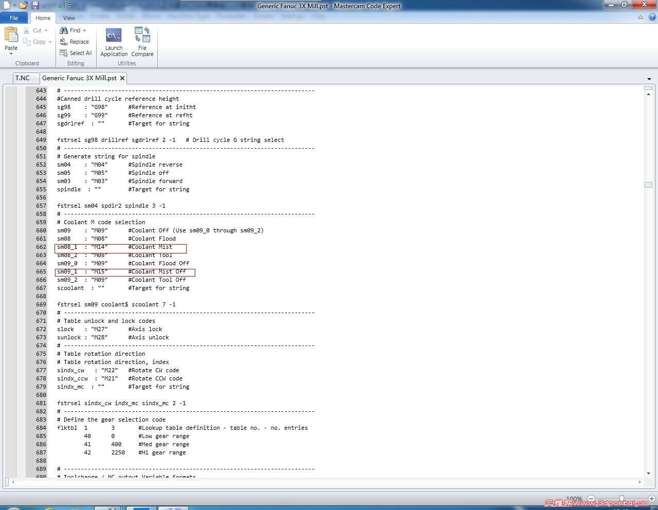Expand the arrow next to Find
The width and height of the screenshot is (658, 510).
(84, 30)
